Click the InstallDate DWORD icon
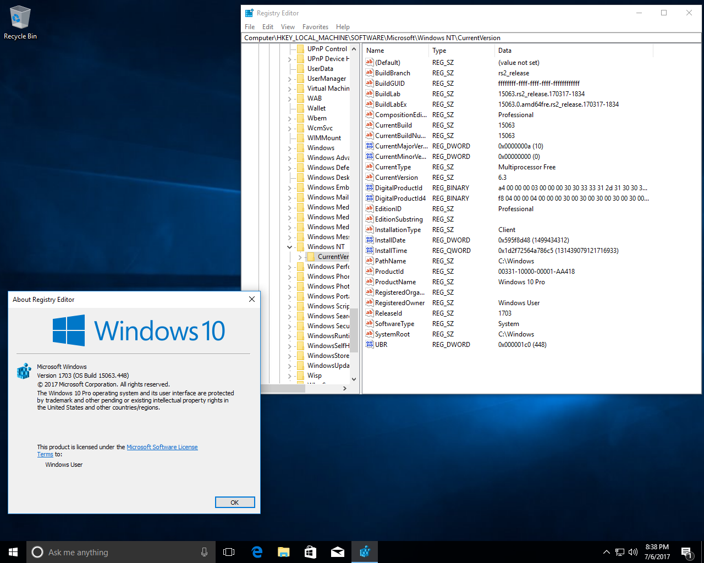 (370, 240)
